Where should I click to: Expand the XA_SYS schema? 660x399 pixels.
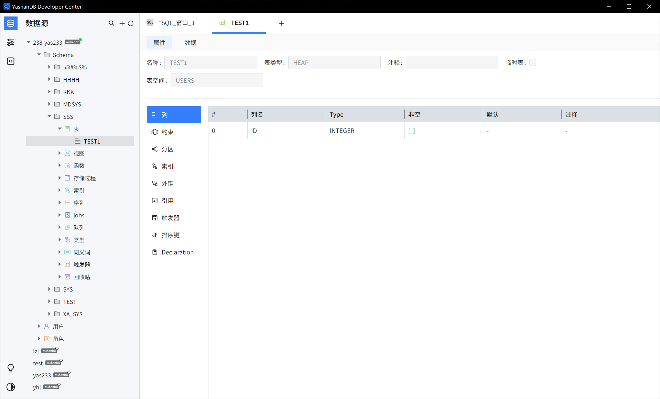coord(49,314)
